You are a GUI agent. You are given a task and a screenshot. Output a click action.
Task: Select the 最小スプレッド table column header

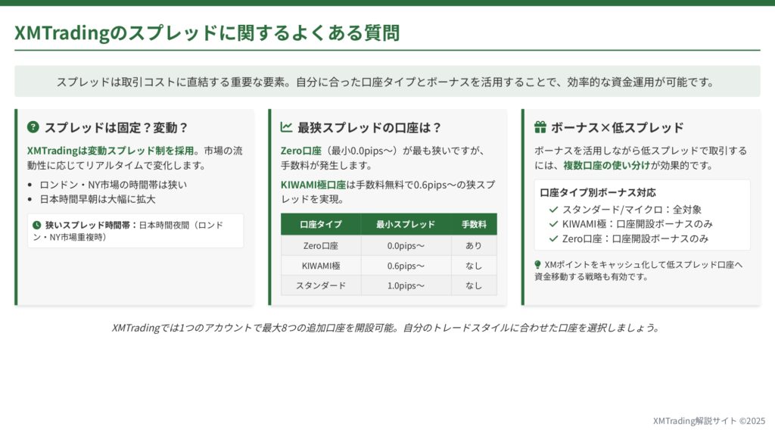(x=406, y=225)
